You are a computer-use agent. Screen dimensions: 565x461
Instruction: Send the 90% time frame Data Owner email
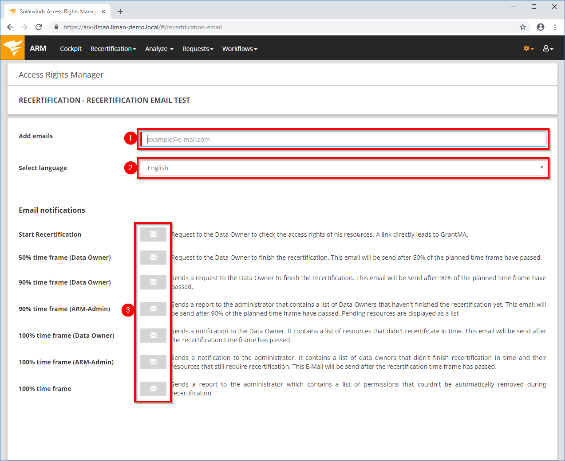click(153, 282)
